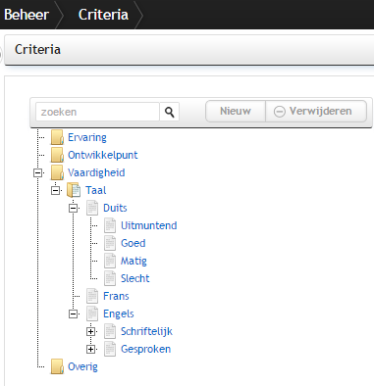Collapse the Vaardigheid tree node

pyautogui.click(x=38, y=172)
